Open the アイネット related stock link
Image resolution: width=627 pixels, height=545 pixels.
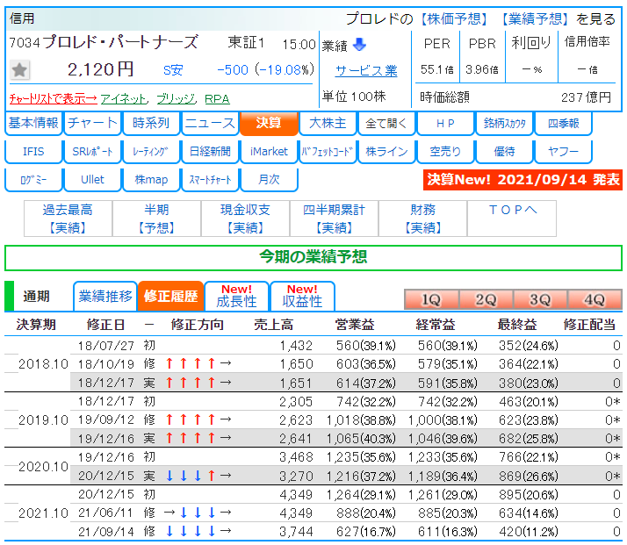coord(124,98)
